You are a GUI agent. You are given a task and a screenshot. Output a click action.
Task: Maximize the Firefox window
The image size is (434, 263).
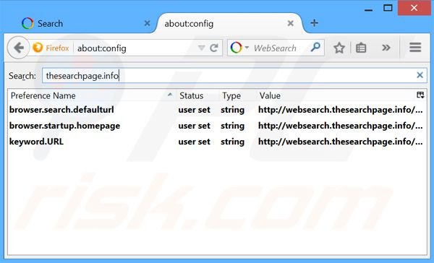point(388,8)
